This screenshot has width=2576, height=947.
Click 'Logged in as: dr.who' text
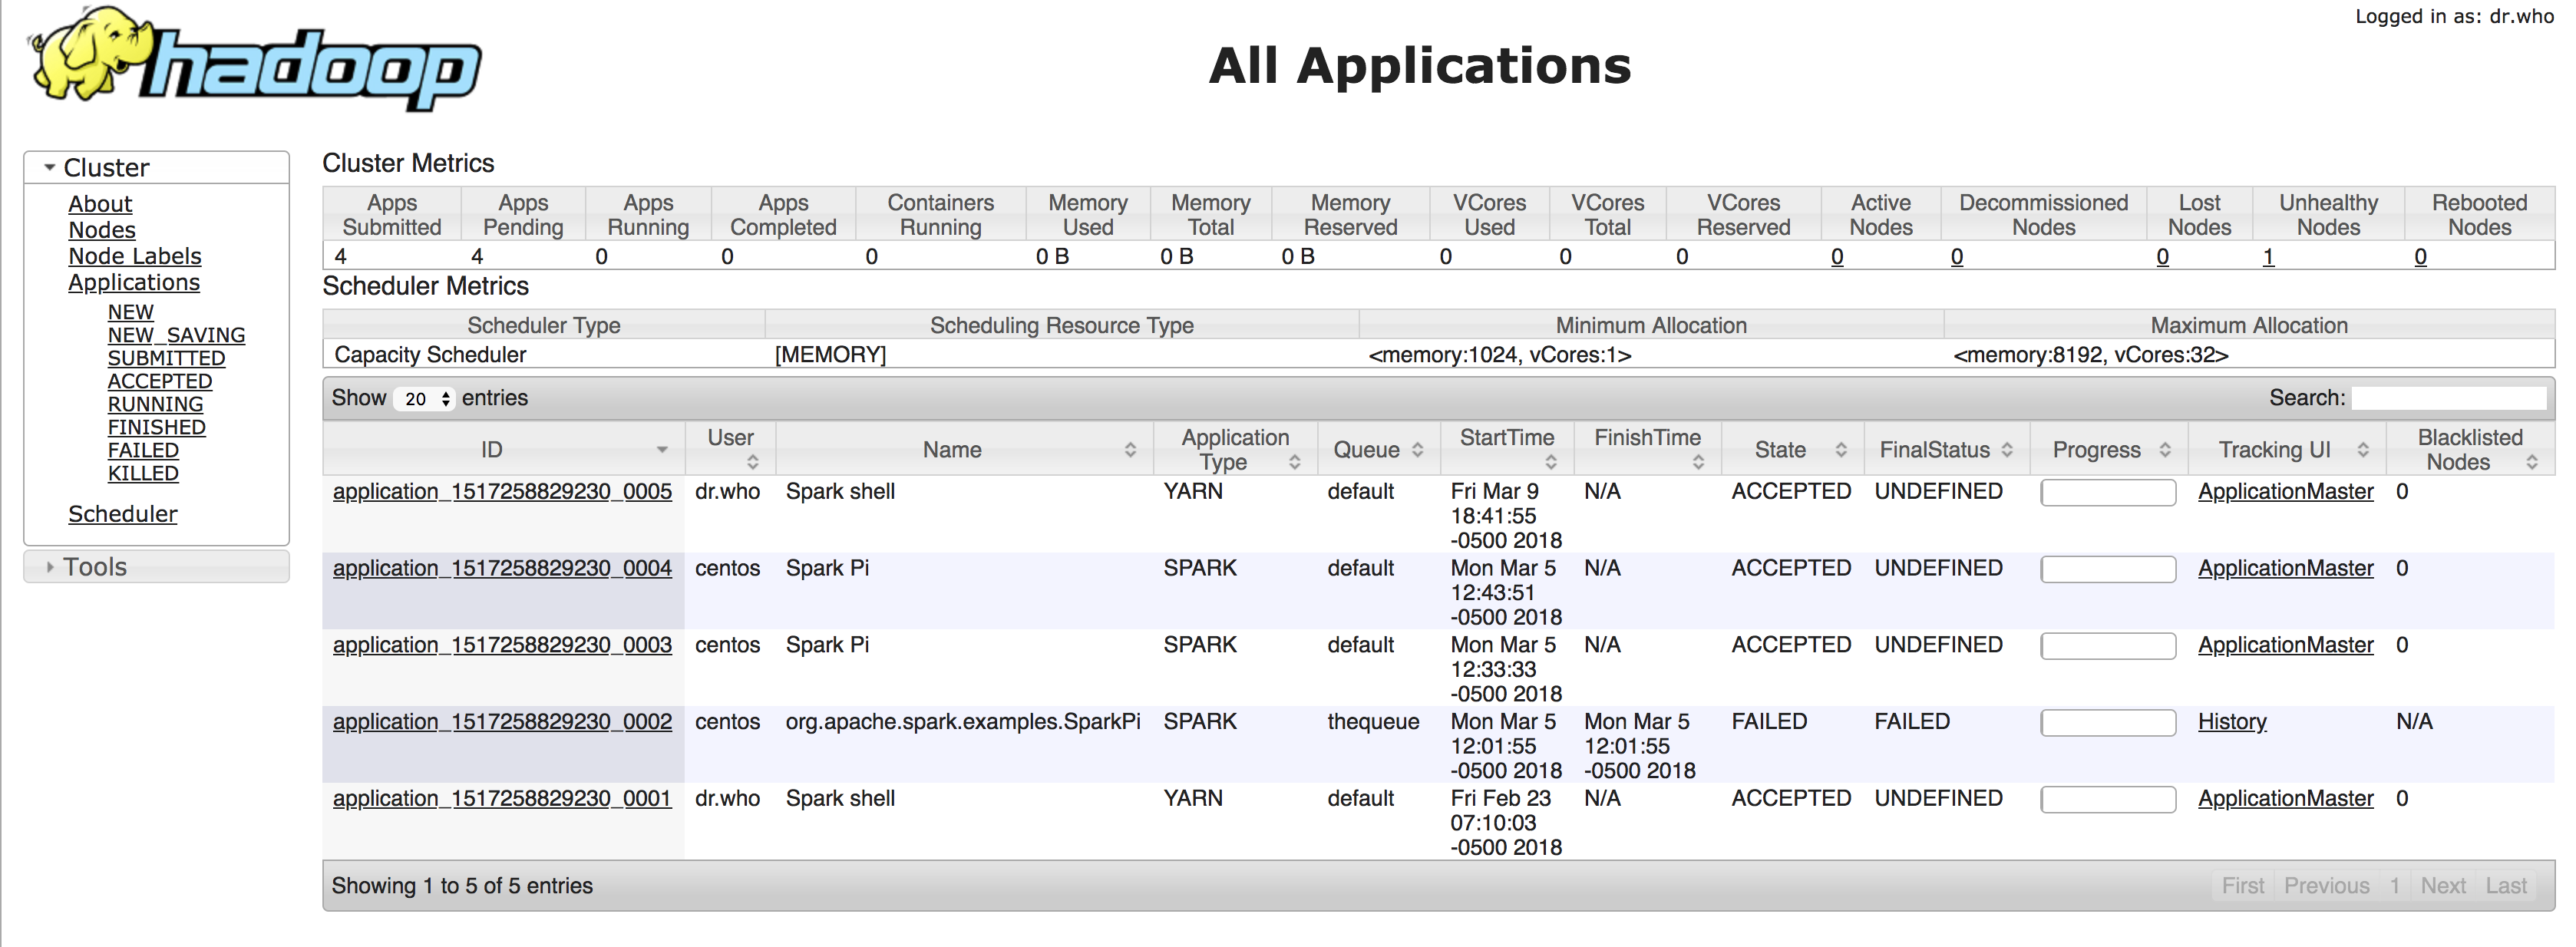click(2455, 16)
